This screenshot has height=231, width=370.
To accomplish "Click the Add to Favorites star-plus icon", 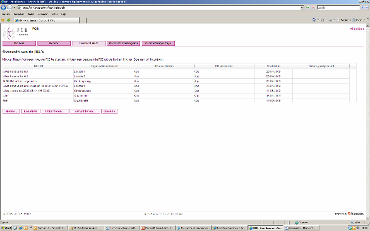I will pos(8,20).
